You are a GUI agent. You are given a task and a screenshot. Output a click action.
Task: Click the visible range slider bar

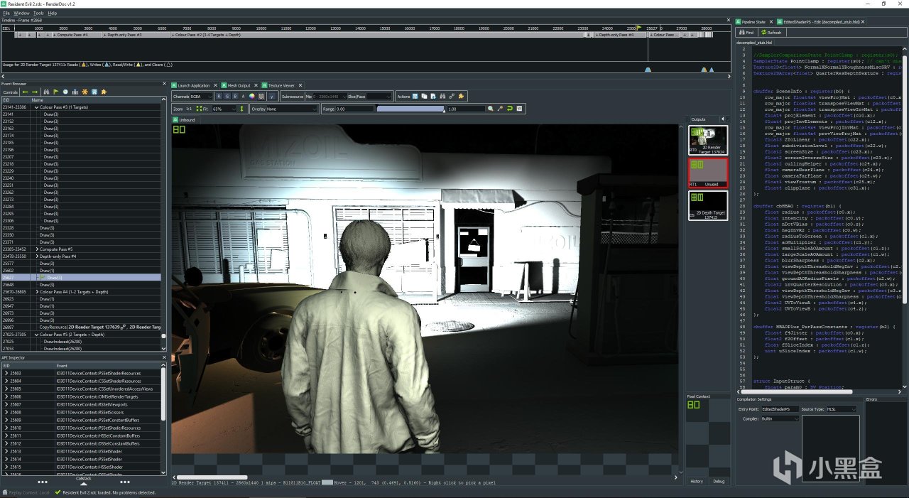click(410, 109)
